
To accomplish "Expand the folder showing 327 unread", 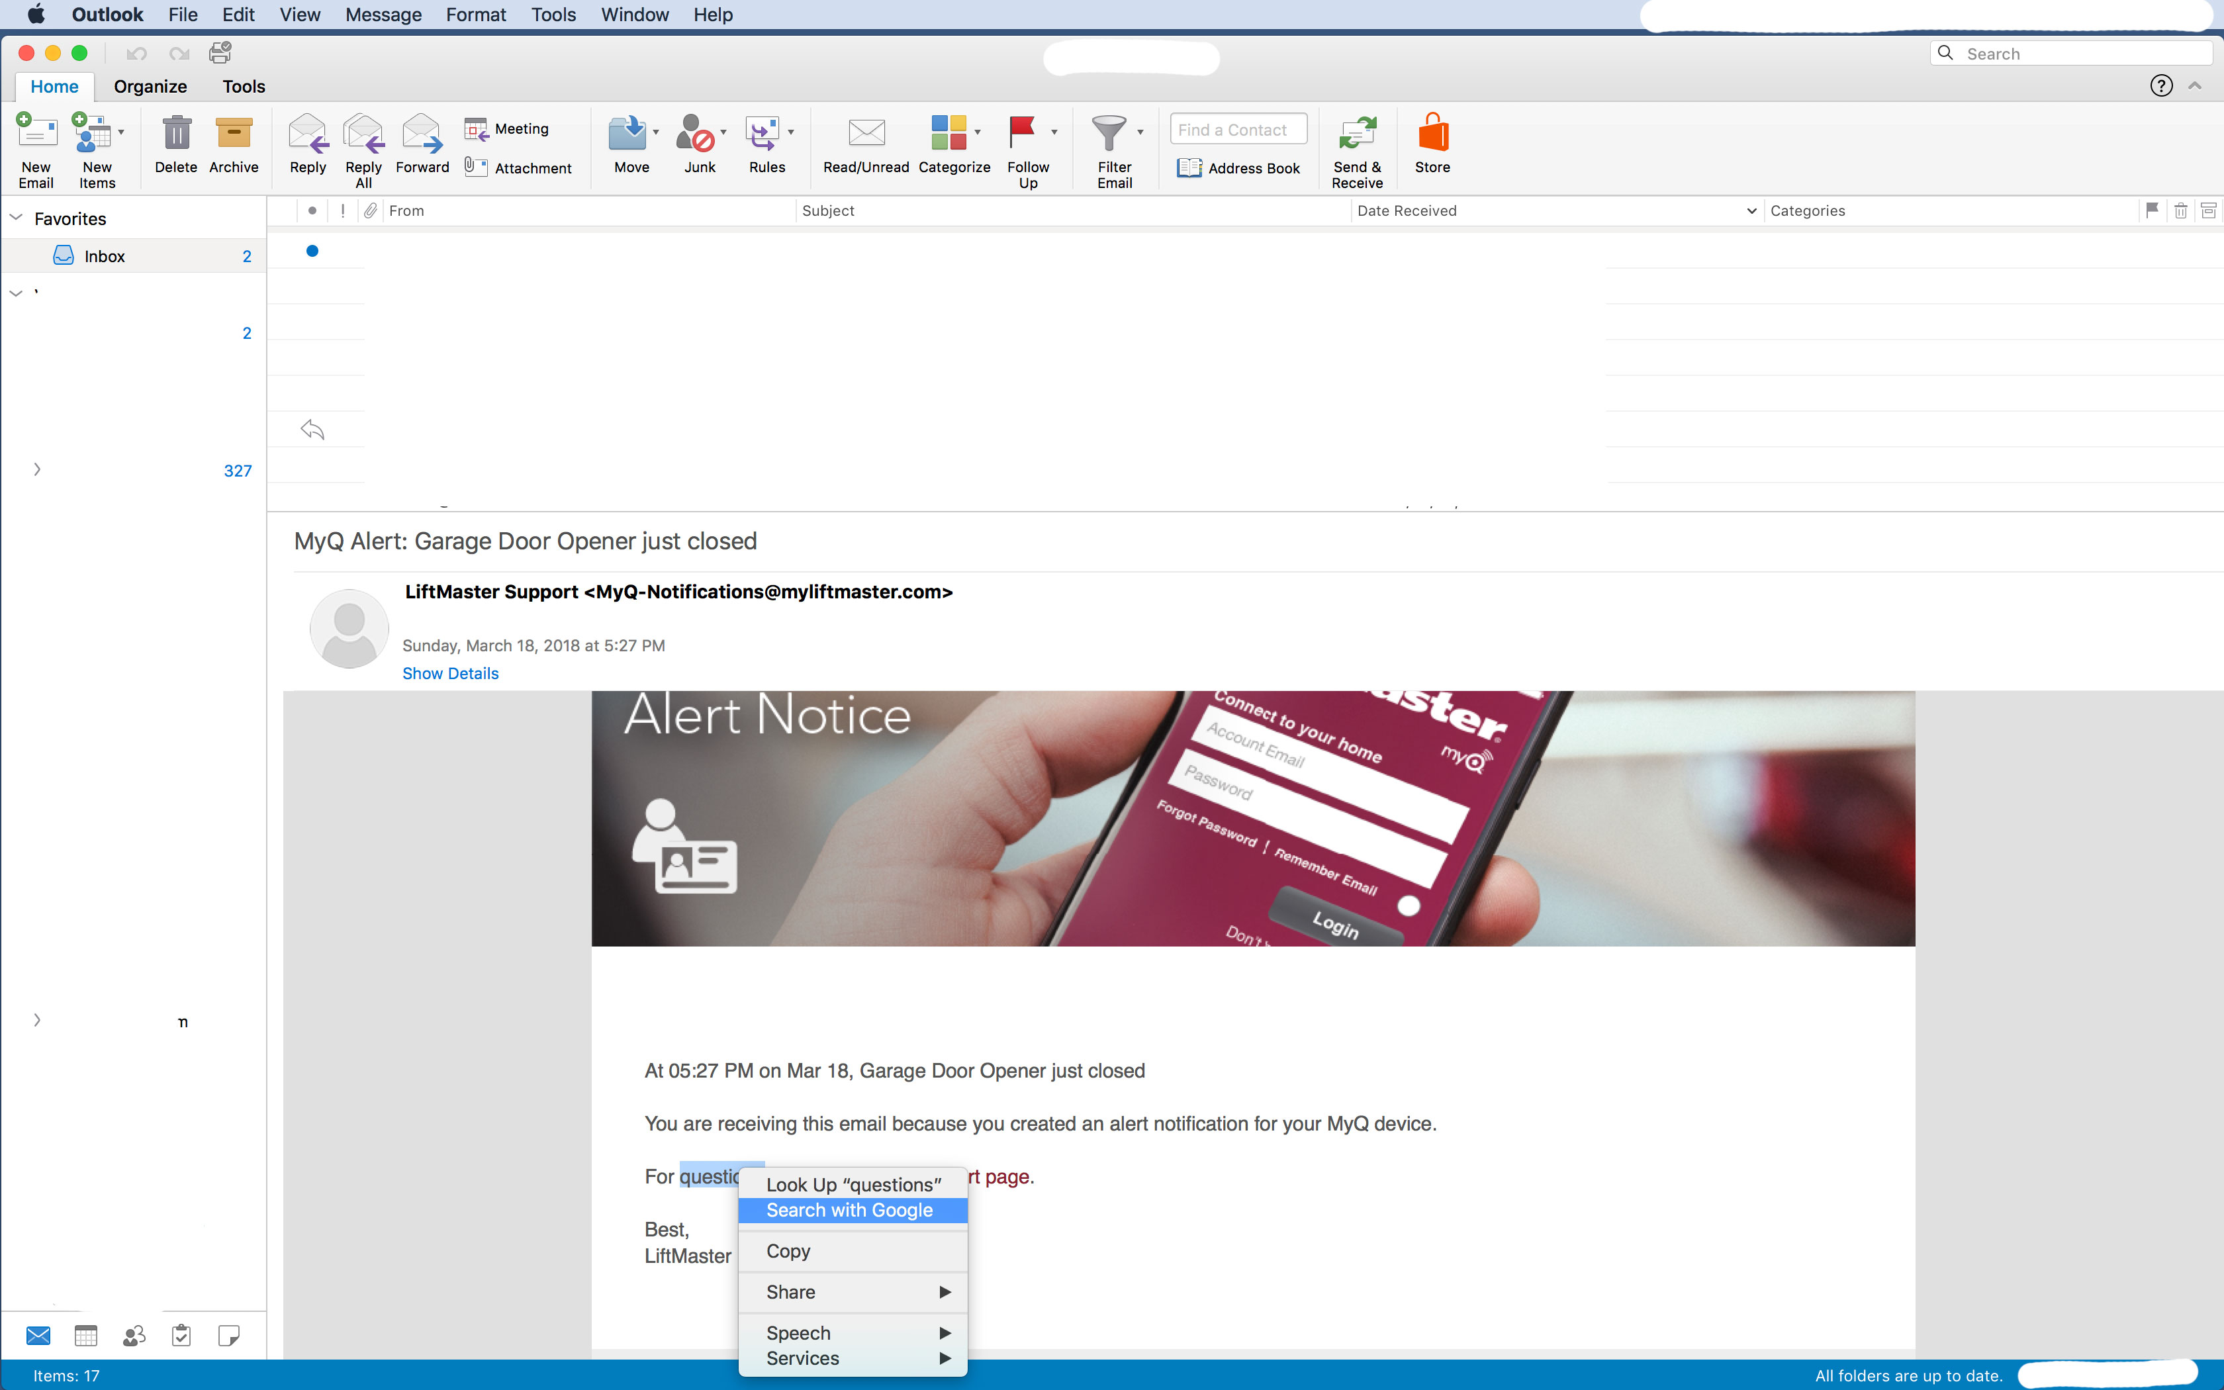I will pyautogui.click(x=37, y=470).
